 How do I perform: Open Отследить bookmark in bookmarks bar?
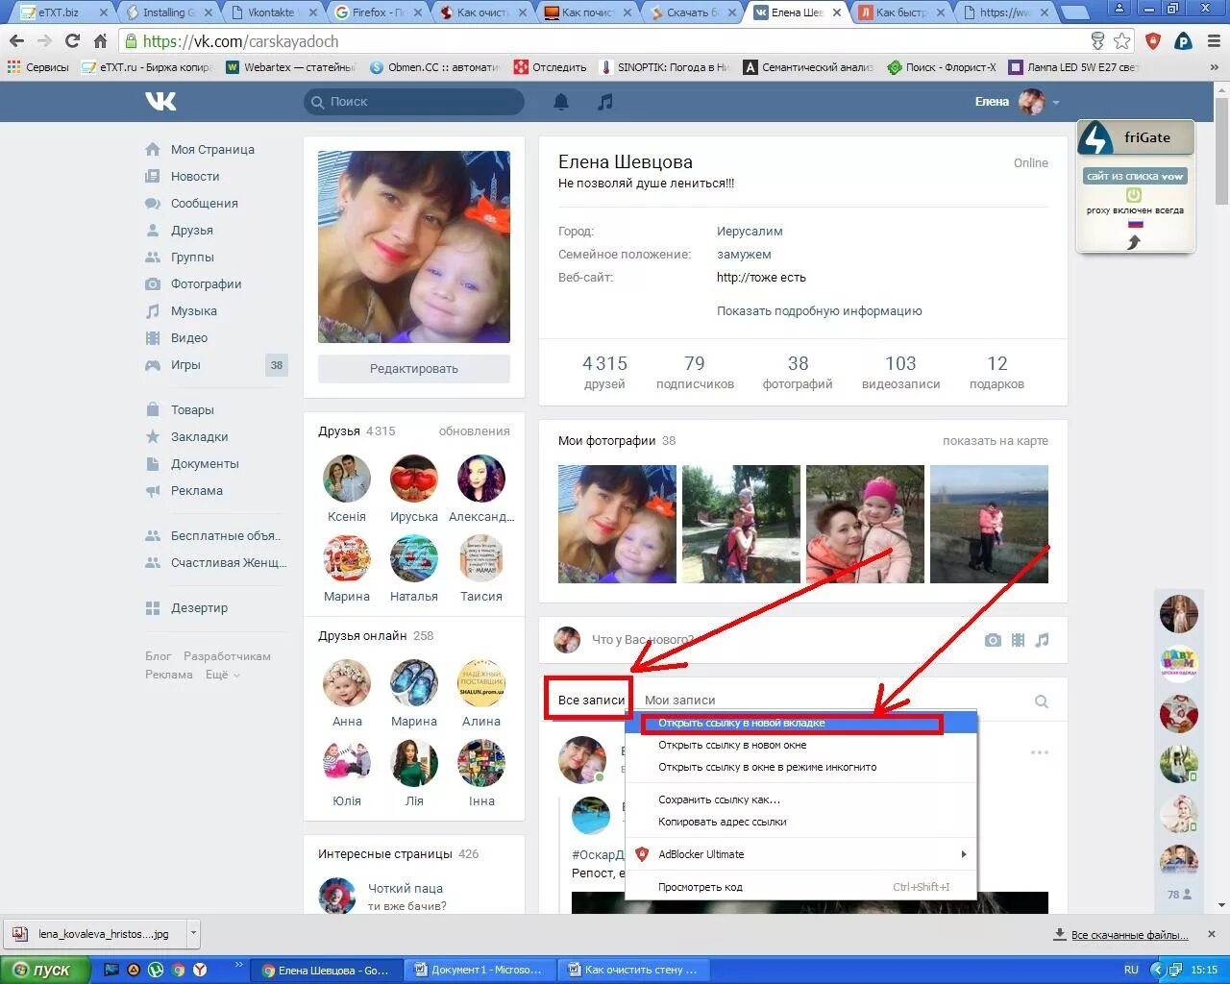(551, 67)
